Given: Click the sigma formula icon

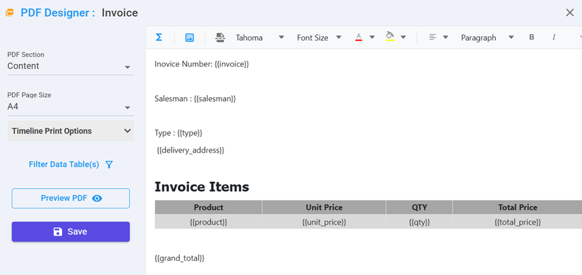Looking at the screenshot, I should tap(159, 38).
